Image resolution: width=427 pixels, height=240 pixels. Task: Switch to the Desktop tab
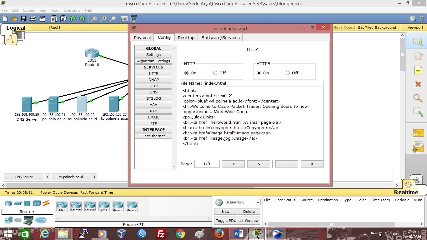point(186,37)
